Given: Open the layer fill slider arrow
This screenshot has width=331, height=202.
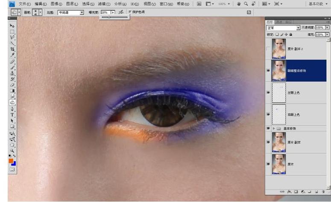Looking at the screenshot, I should coord(327,35).
